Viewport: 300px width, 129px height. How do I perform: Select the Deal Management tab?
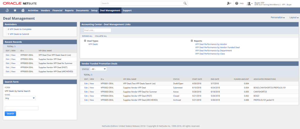[110, 10]
